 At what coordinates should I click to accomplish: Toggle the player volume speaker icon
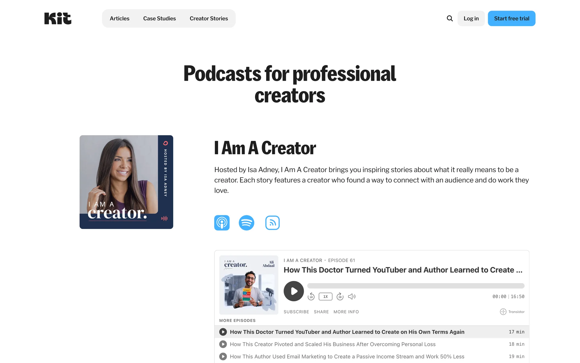352,296
